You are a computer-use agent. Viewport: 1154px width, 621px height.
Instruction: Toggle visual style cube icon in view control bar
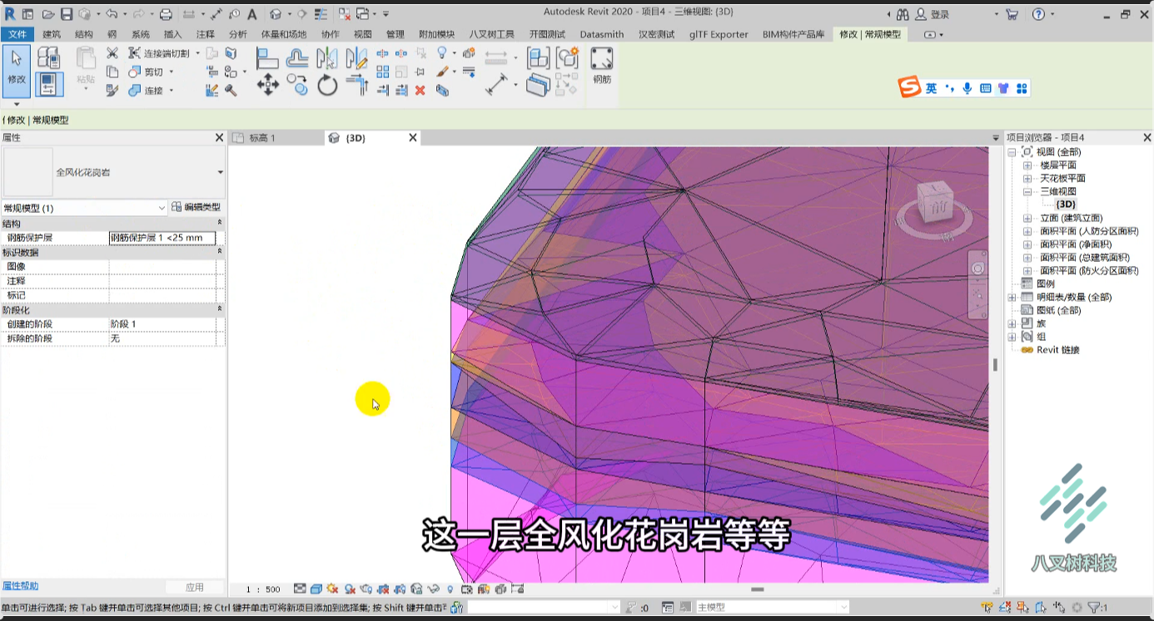pyautogui.click(x=316, y=589)
